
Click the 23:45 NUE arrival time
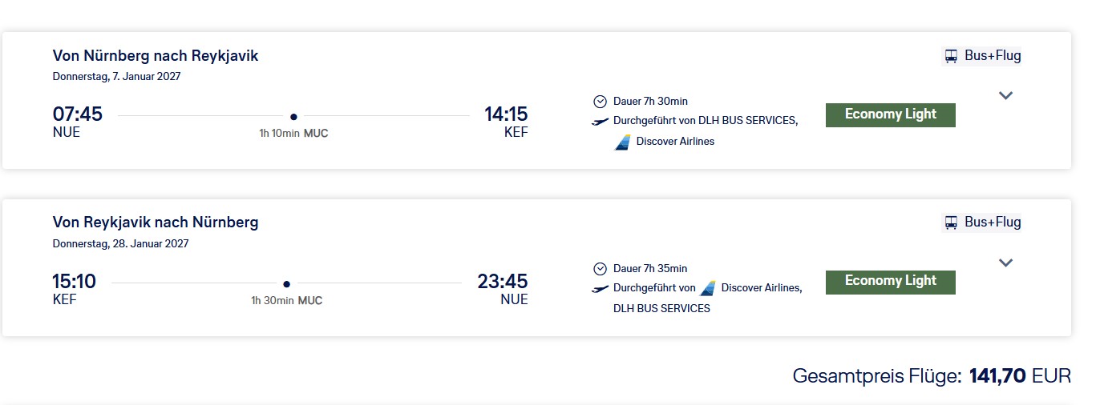pos(503,282)
